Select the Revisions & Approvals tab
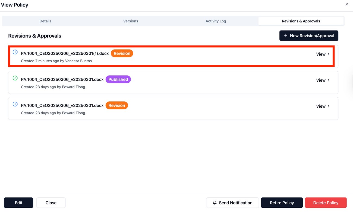The height and width of the screenshot is (212, 353). point(301,21)
